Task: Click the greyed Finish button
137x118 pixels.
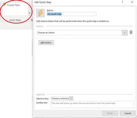Action: tap(110, 113)
